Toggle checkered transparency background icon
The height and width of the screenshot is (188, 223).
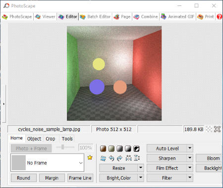click(209, 129)
